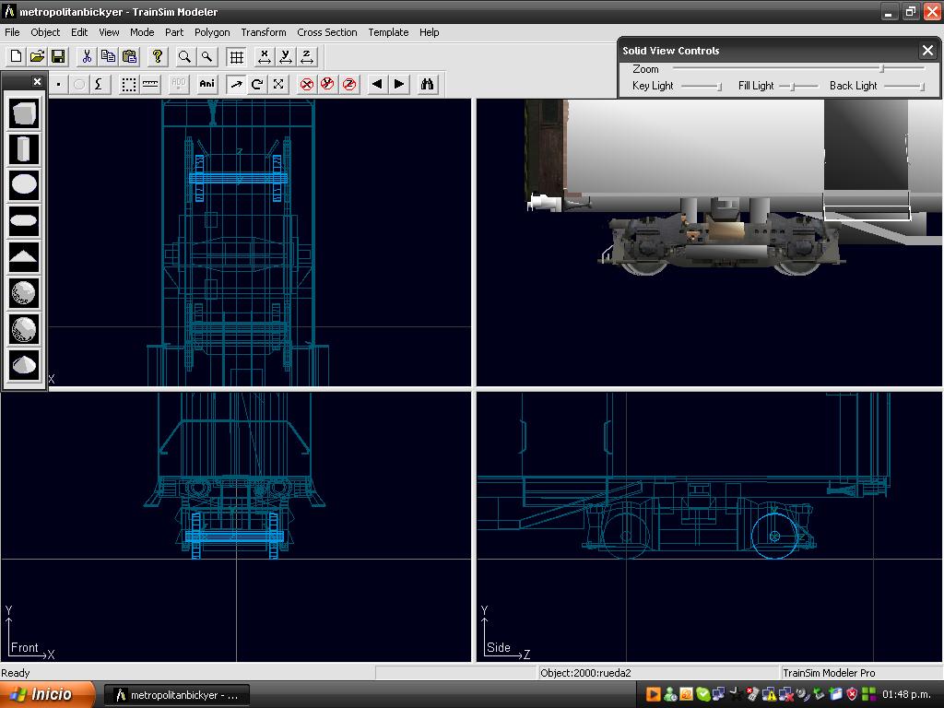
Task: Click the Ani animation button
Action: [206, 84]
